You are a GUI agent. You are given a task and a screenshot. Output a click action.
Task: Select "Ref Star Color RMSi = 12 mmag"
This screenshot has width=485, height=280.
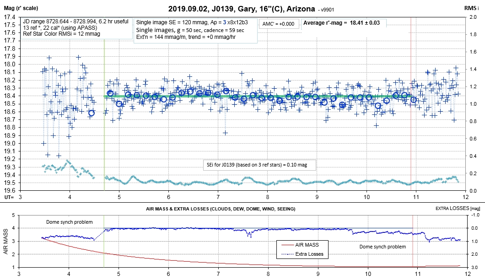click(62, 34)
